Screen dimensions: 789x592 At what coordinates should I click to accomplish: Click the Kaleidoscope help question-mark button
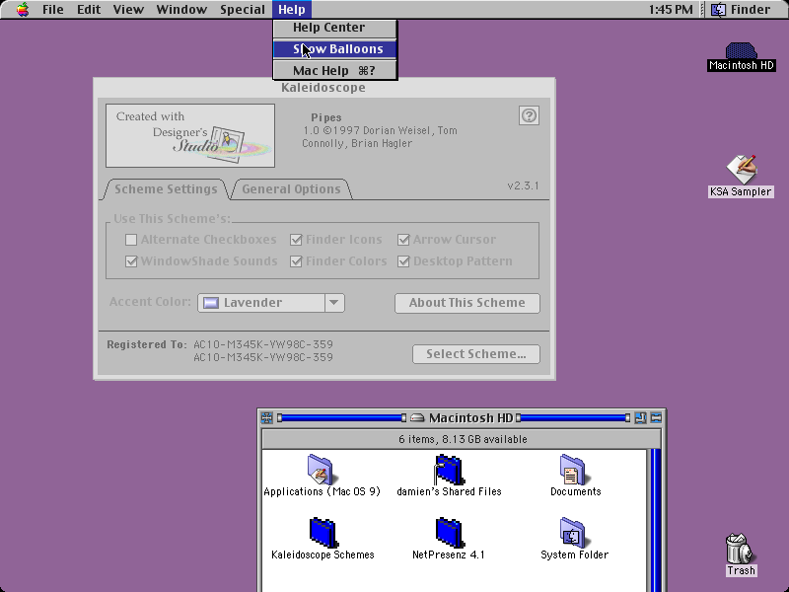click(529, 115)
